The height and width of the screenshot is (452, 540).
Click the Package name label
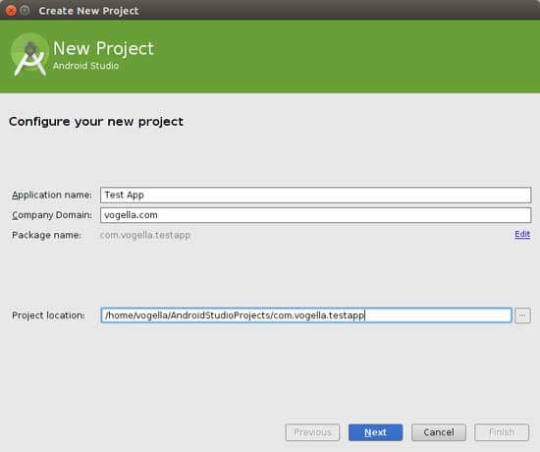pyautogui.click(x=46, y=235)
